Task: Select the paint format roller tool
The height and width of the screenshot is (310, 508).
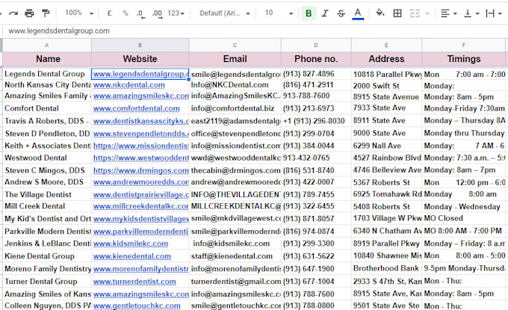Action: 46,13
